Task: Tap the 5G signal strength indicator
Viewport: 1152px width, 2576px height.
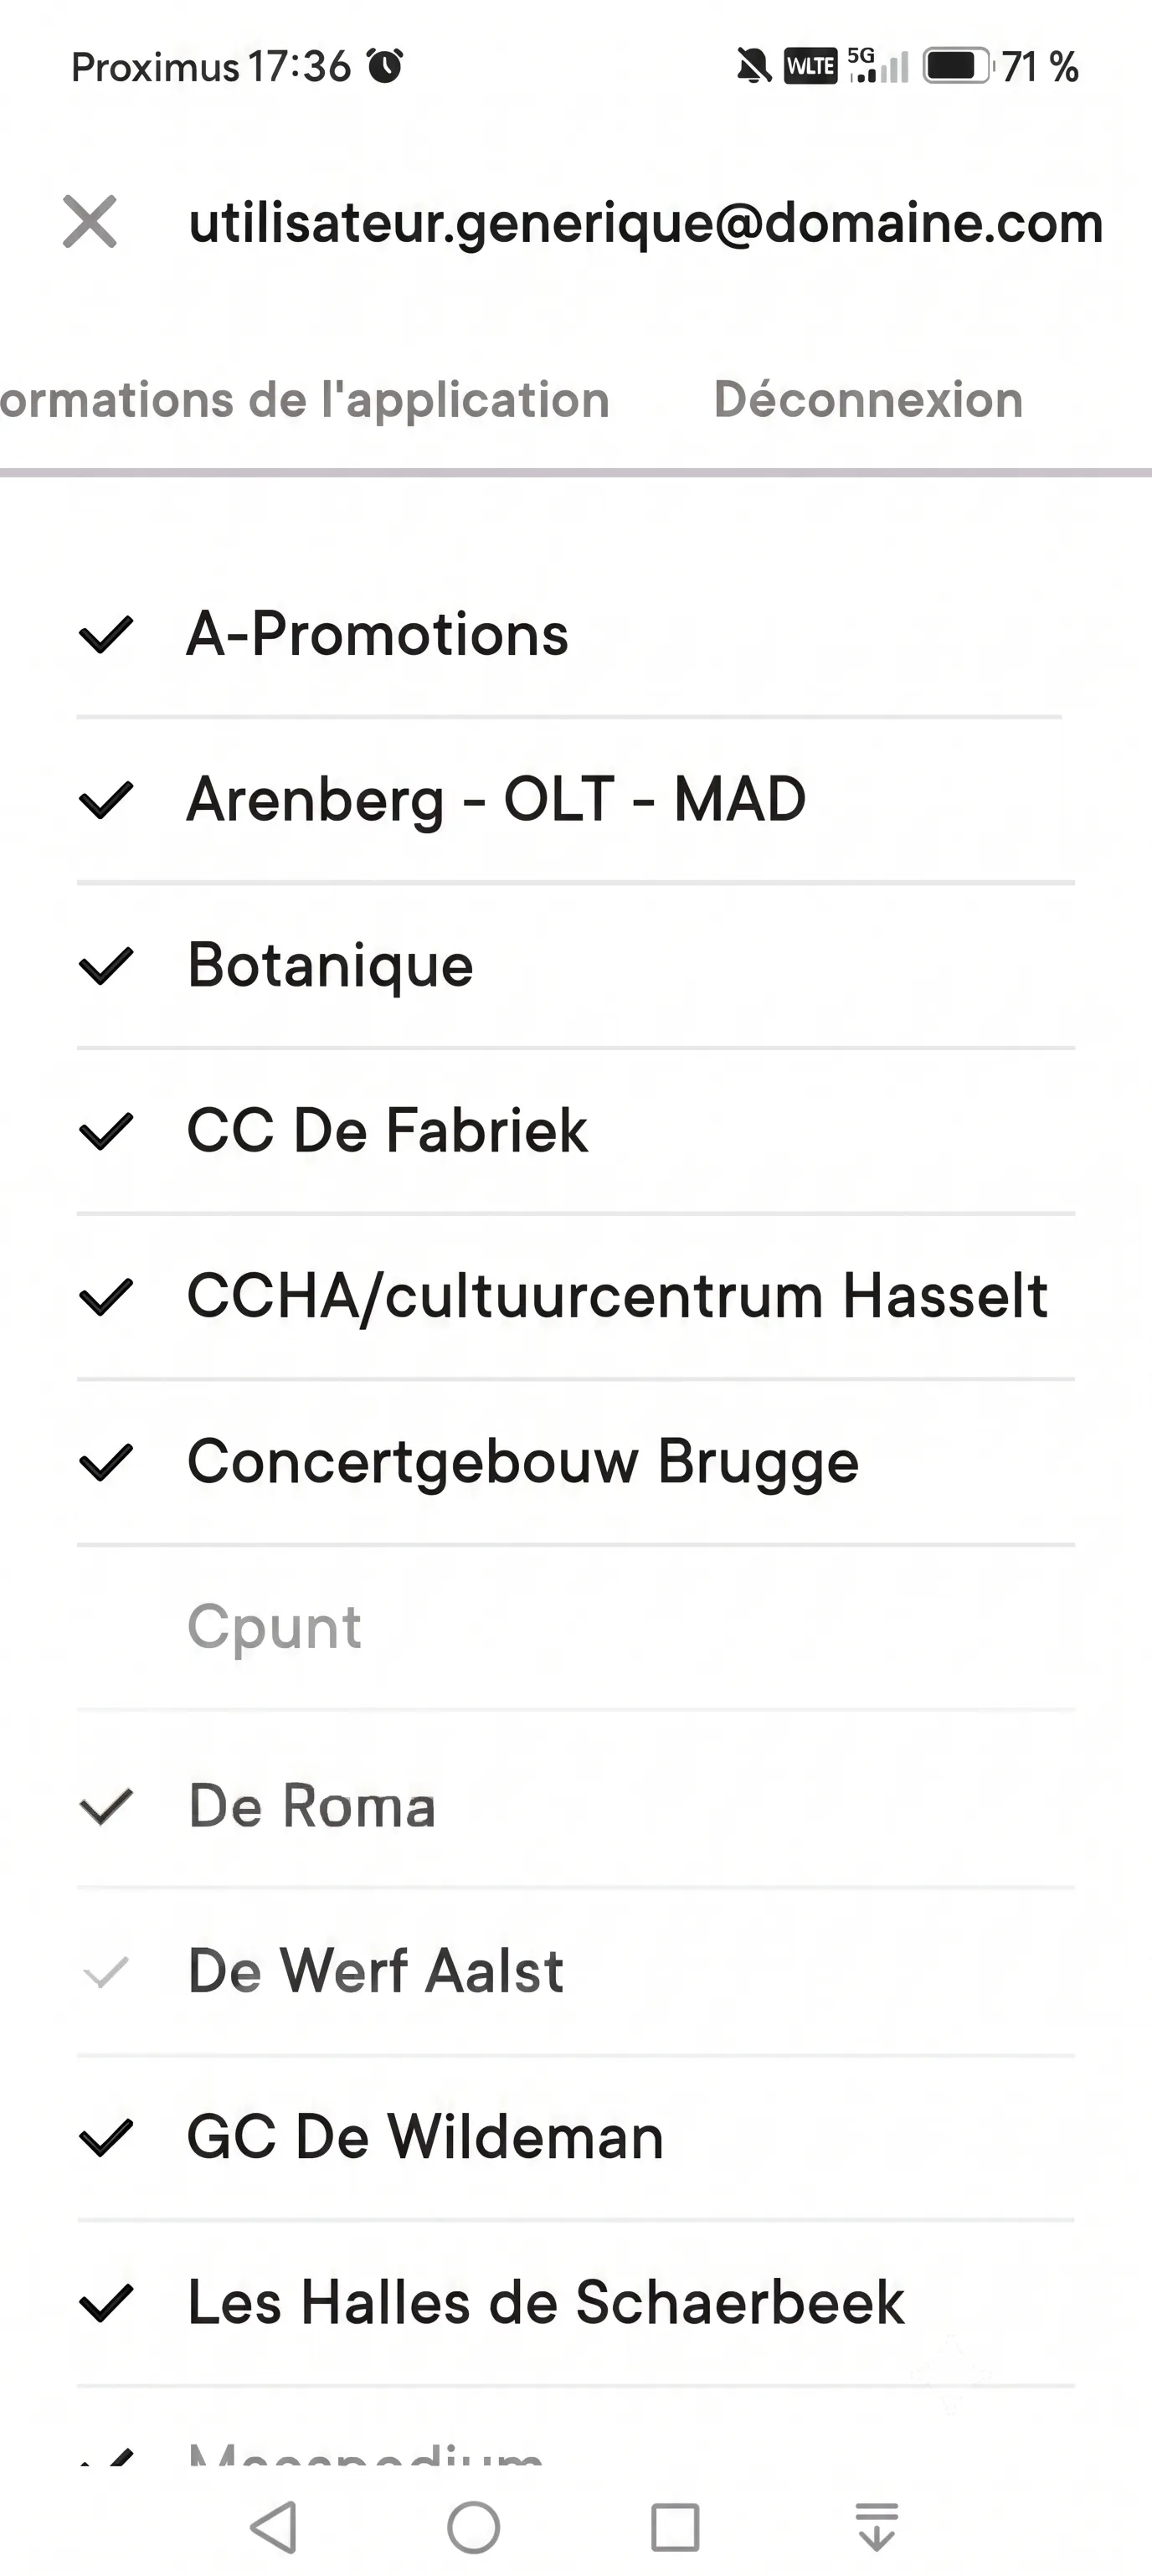Action: click(878, 66)
